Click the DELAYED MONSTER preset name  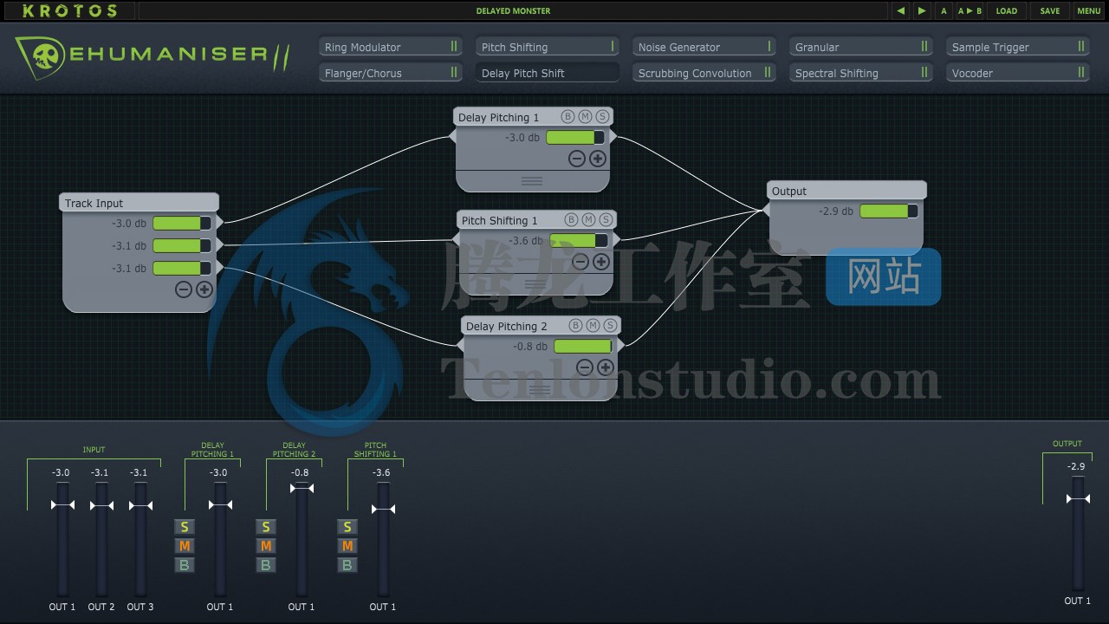point(513,11)
